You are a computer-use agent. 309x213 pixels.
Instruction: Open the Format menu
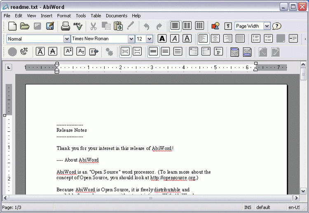click(64, 16)
